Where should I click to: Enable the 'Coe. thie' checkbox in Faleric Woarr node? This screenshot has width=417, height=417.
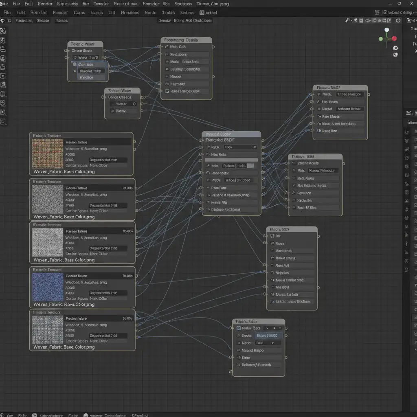[x=75, y=64]
